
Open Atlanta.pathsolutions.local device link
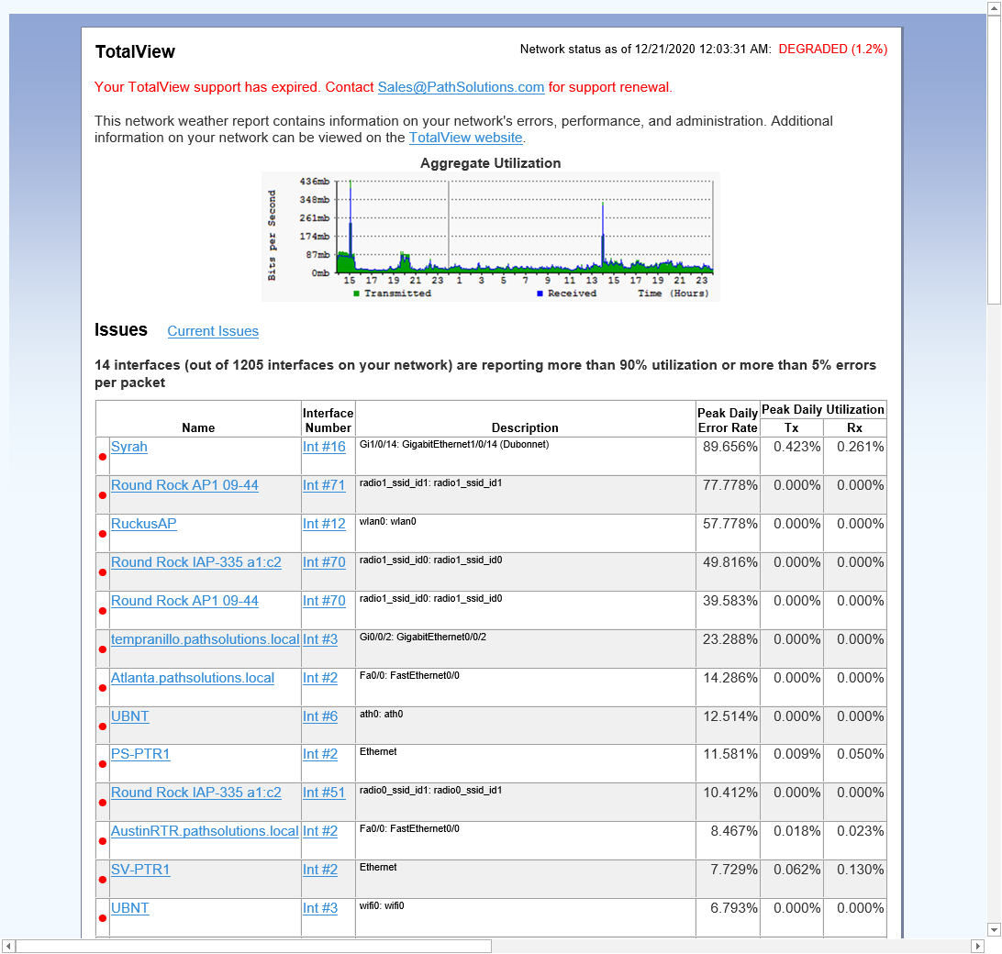(193, 678)
